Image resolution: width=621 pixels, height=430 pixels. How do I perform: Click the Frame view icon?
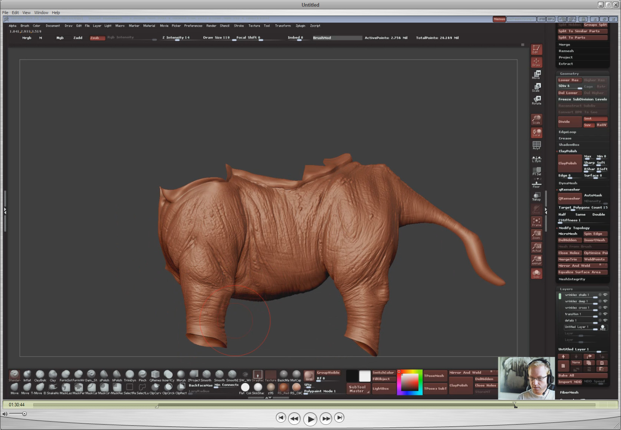[536, 222]
